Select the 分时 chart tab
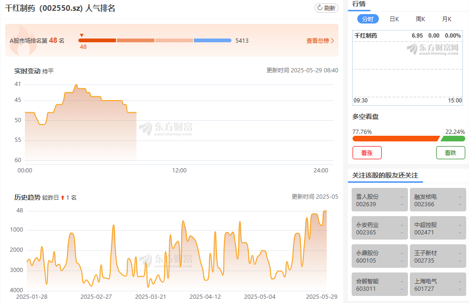 (368, 19)
